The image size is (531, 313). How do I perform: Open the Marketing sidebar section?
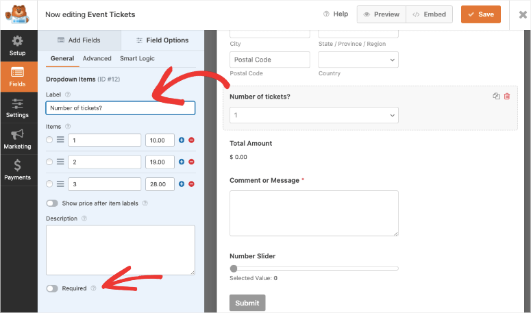click(x=17, y=139)
